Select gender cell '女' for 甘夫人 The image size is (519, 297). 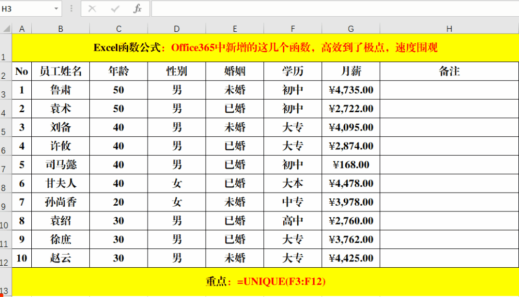177,183
